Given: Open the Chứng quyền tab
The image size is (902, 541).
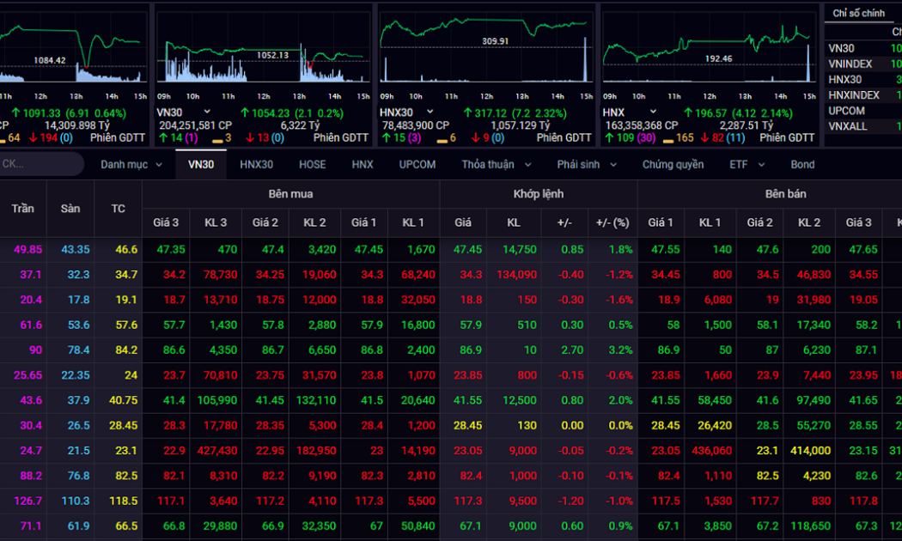Looking at the screenshot, I should [673, 164].
